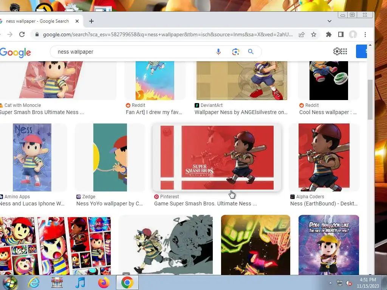Click the magnifier search button
This screenshot has width=387, height=290.
pyautogui.click(x=251, y=51)
